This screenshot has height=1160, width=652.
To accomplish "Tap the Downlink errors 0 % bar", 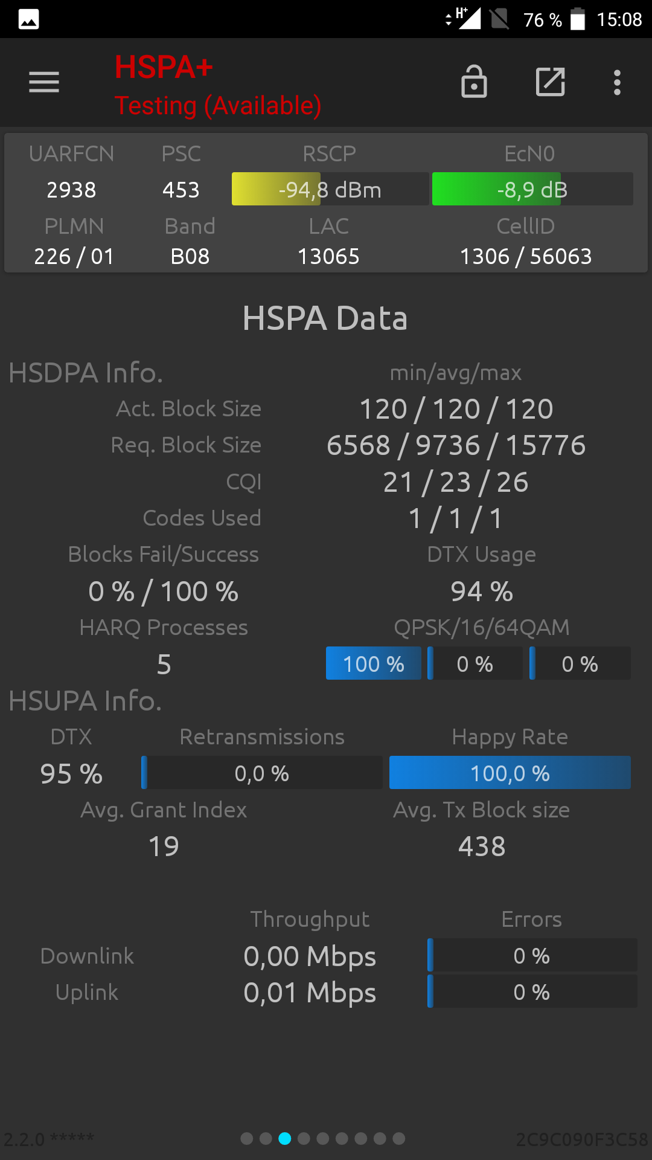I will pos(532,955).
